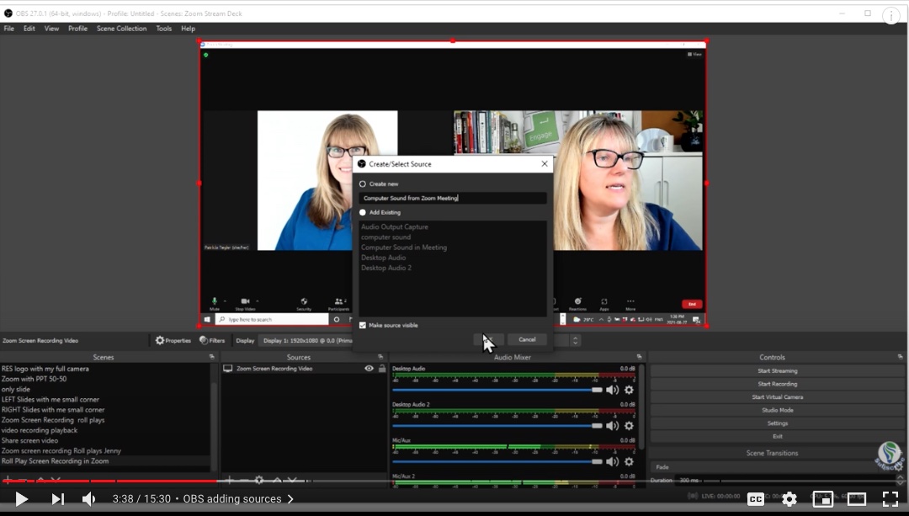Hide Zoom Screen Recording Video with eye icon

[x=369, y=368]
